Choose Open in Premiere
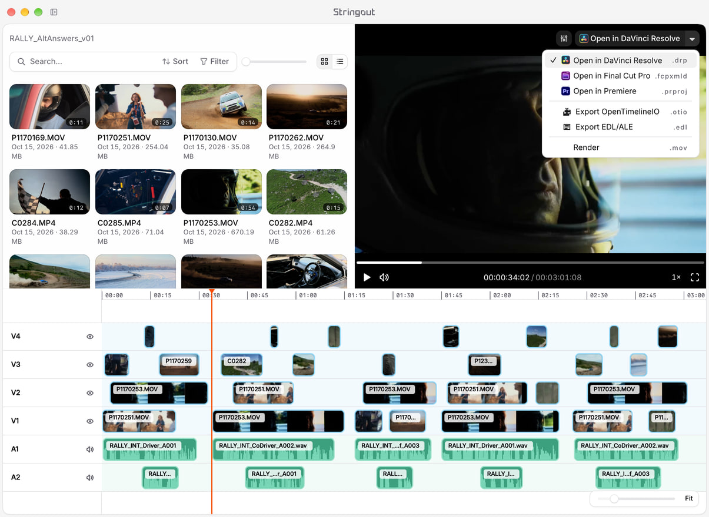 (x=621, y=91)
